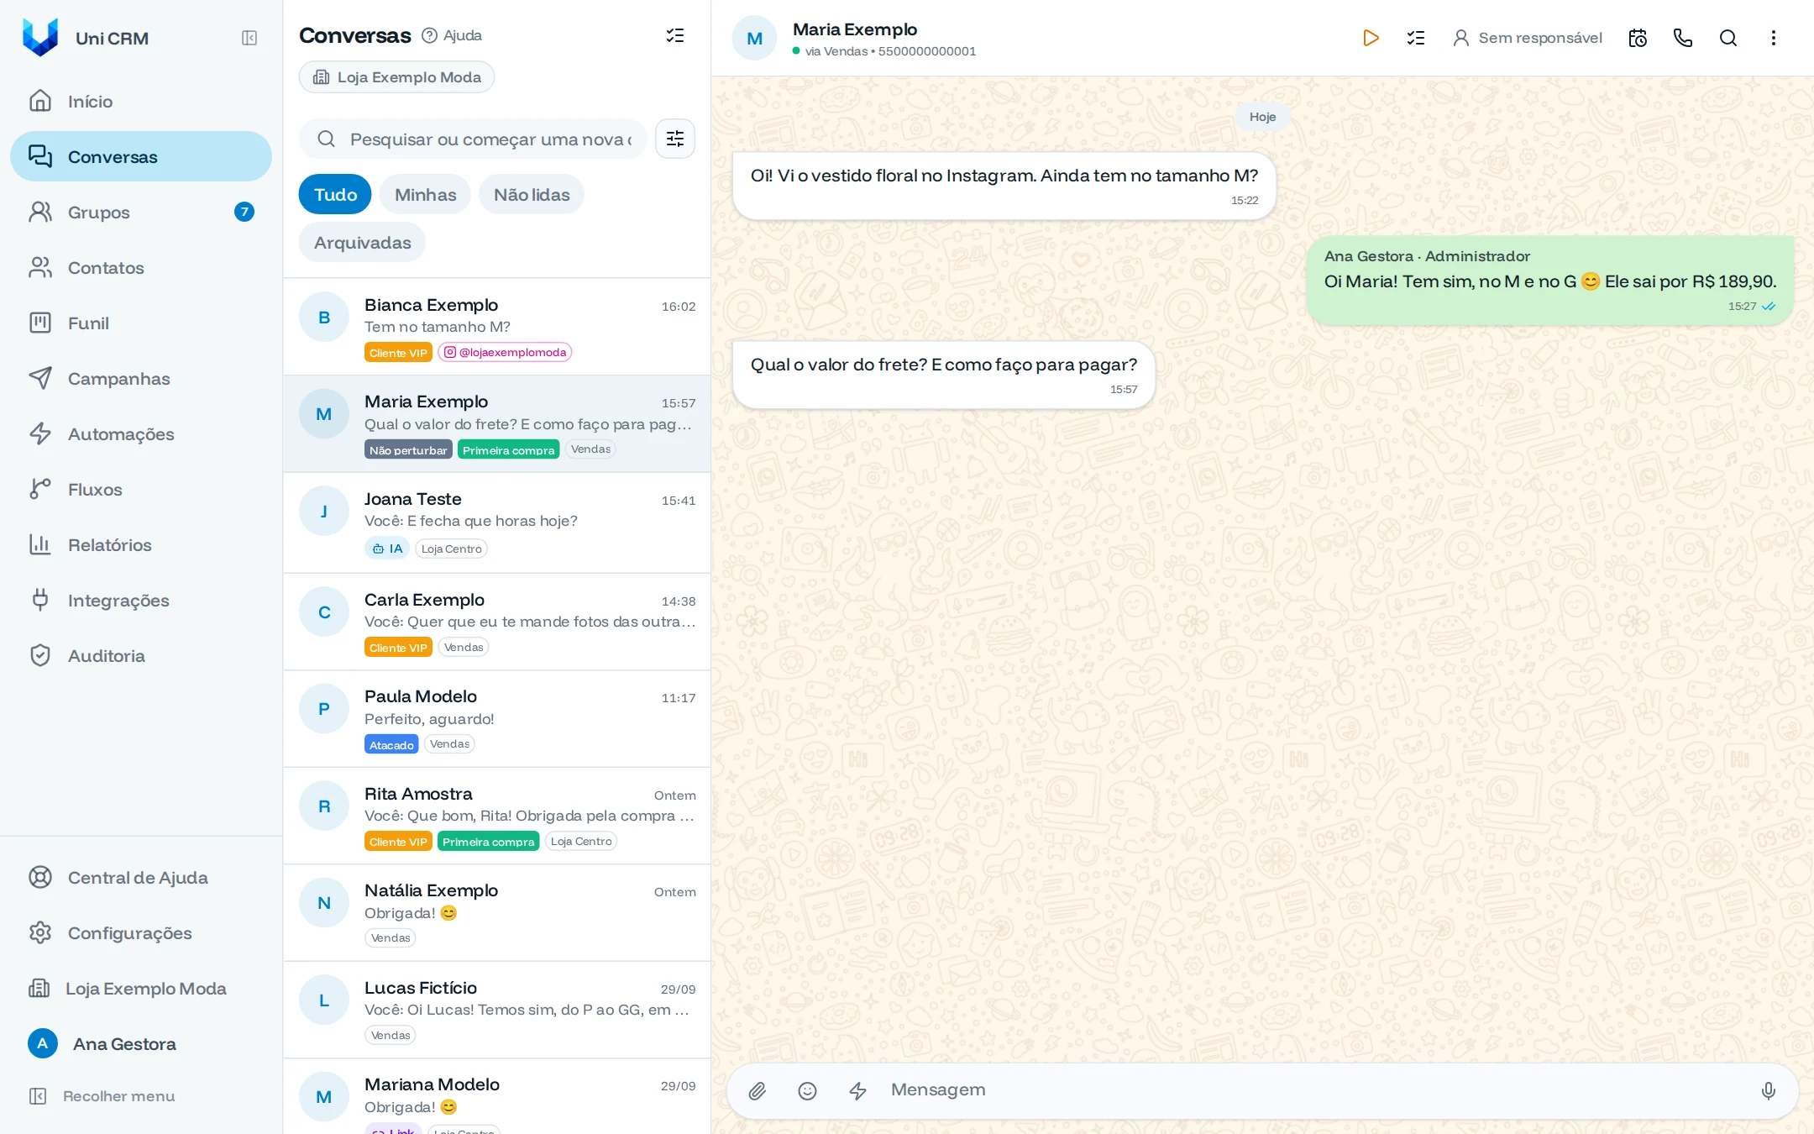Open Joana Teste conversation
This screenshot has width=1814, height=1134.
497,522
